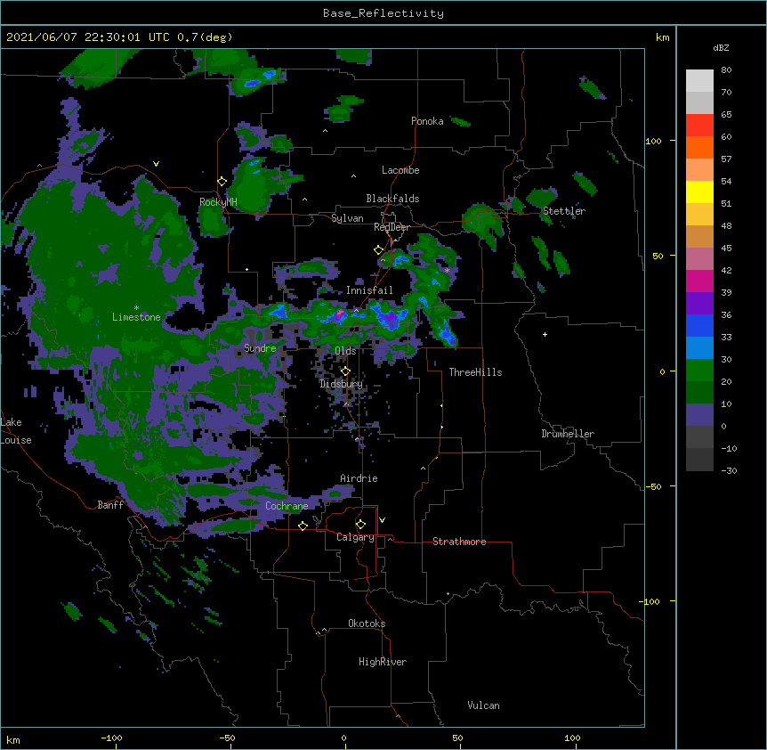
Task: Click the HighRiver label
Action: (383, 662)
